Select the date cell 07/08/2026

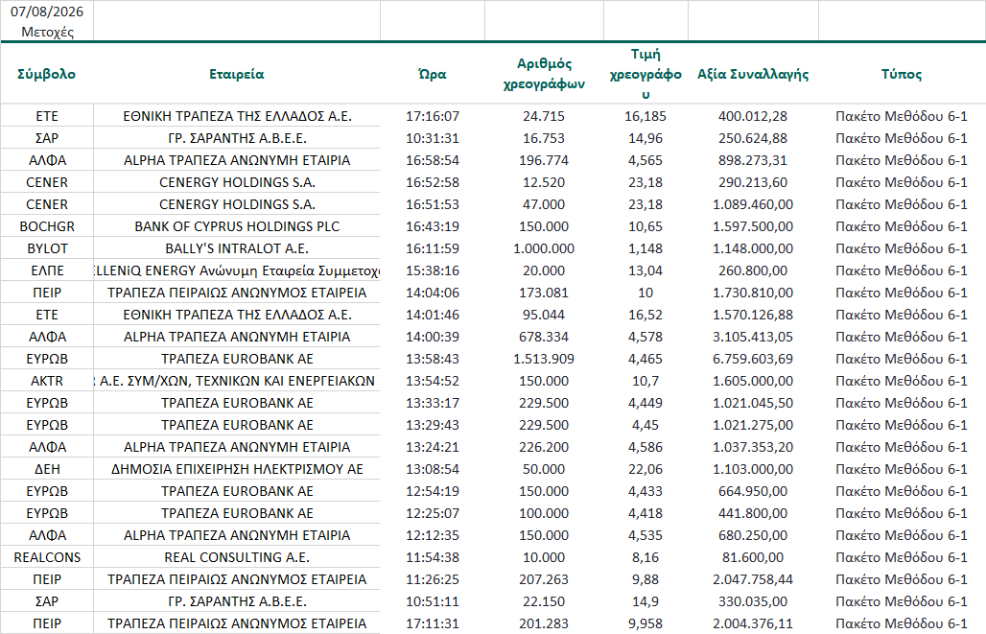47,12
